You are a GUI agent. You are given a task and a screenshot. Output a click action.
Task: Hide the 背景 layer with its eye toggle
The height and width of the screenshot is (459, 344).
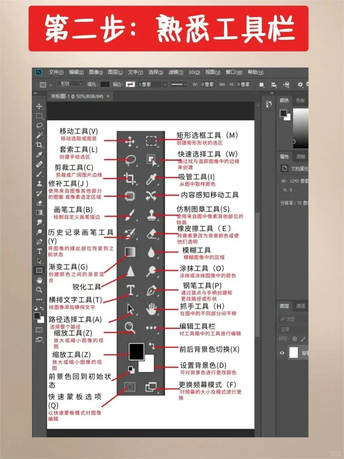(282, 352)
